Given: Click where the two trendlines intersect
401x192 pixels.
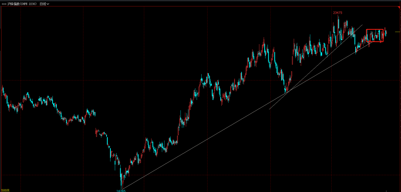Looking at the screenshot, I should [x=287, y=92].
